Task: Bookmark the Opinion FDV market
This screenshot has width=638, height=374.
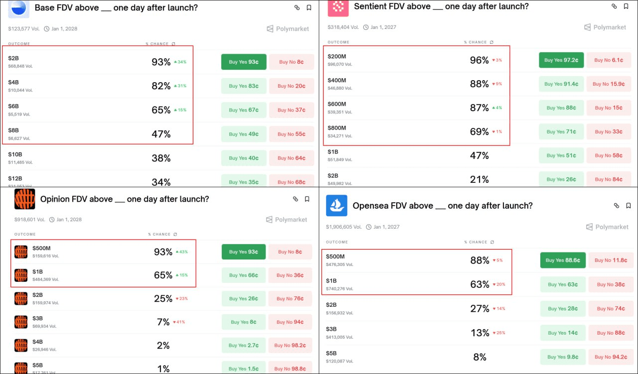Action: point(307,199)
